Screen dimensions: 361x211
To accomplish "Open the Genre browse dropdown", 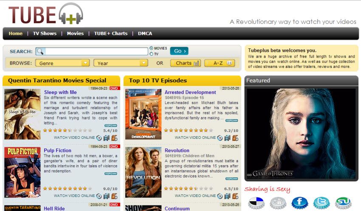I will coord(62,63).
